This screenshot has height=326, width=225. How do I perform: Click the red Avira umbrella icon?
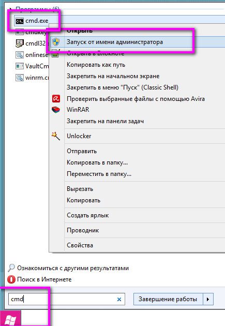click(x=56, y=98)
